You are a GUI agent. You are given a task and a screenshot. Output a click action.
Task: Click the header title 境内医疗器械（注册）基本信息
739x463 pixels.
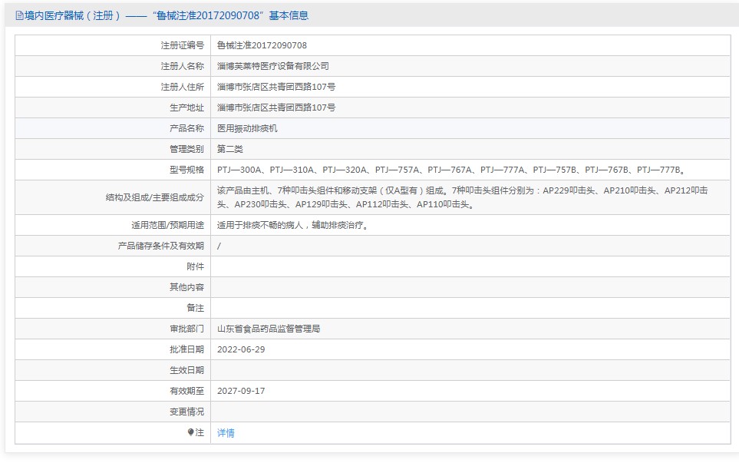coord(167,15)
